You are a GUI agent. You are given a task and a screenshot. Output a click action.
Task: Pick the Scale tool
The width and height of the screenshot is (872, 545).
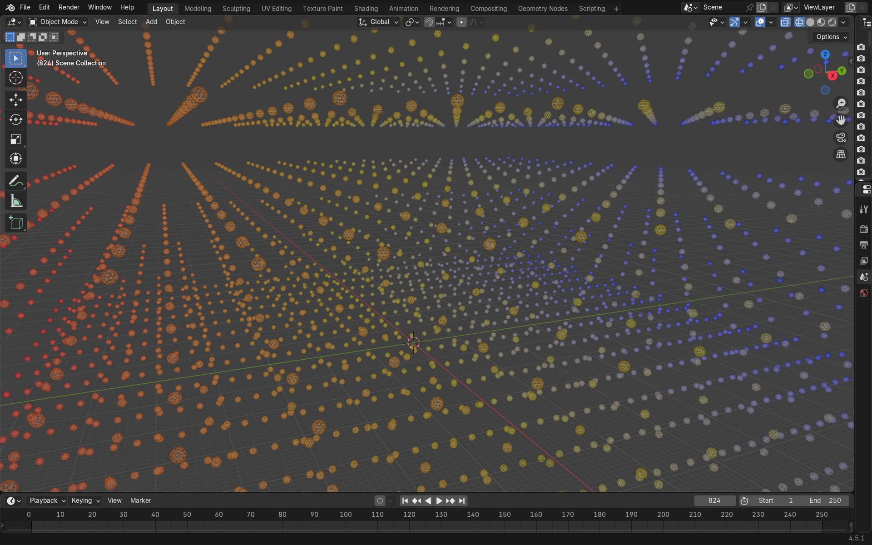(16, 139)
